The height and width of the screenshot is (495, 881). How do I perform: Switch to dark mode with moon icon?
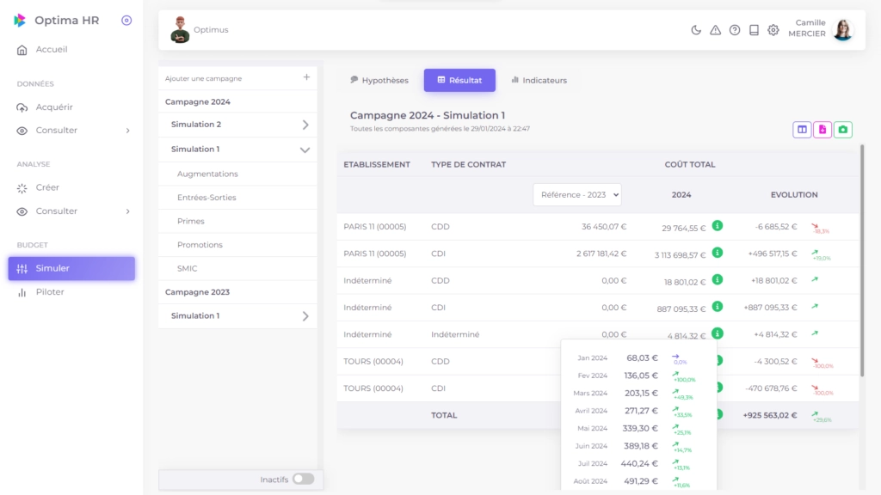pos(696,30)
